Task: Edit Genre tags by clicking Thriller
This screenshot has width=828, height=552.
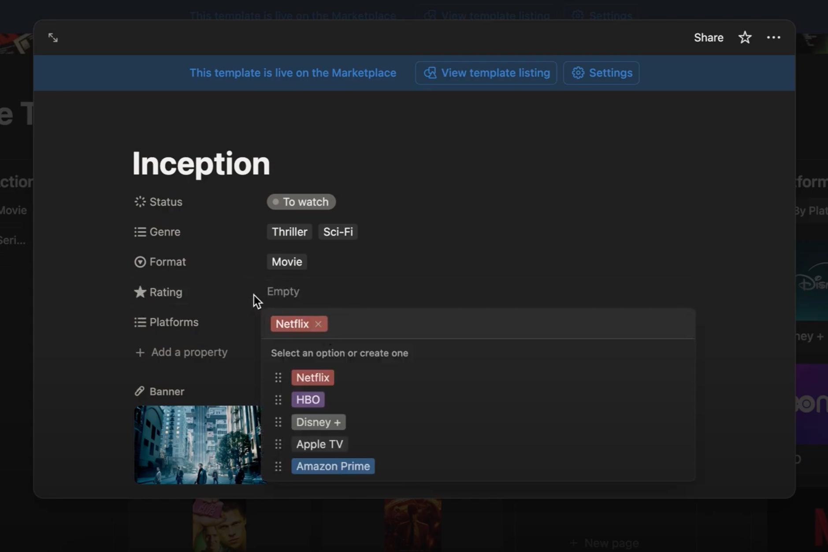Action: (289, 232)
